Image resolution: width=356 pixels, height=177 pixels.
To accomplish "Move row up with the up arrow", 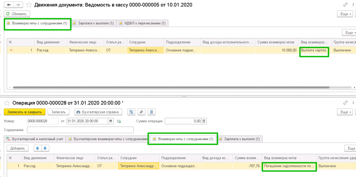I will [37, 148].
